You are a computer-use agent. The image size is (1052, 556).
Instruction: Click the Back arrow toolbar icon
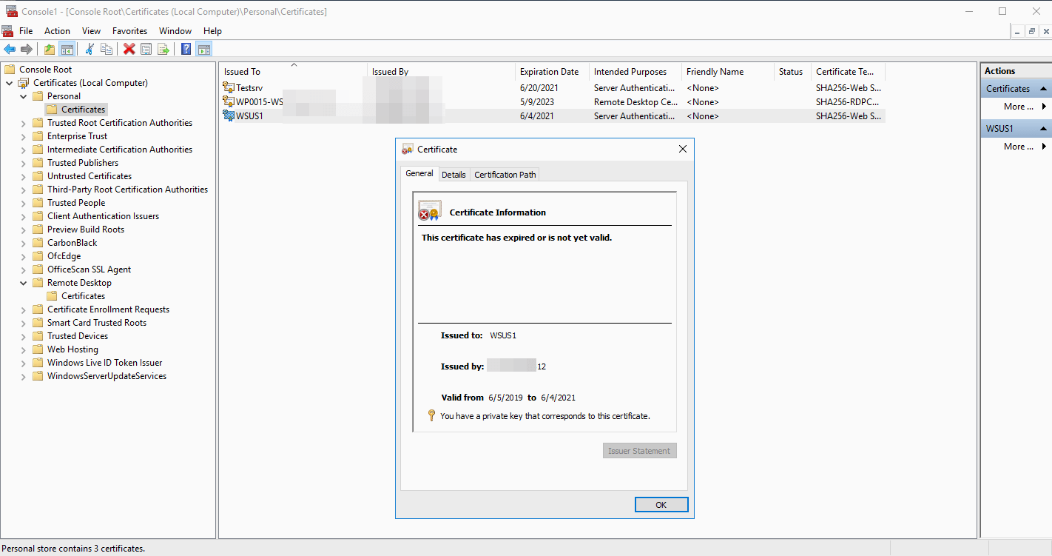[x=10, y=50]
